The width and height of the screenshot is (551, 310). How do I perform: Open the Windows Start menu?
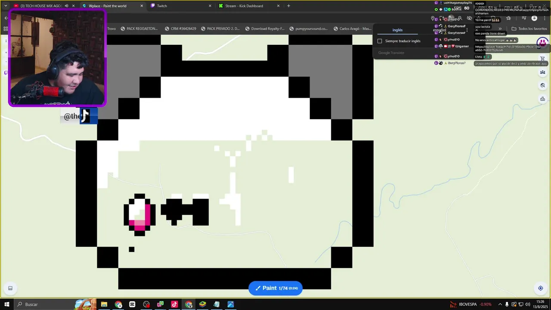(7, 304)
